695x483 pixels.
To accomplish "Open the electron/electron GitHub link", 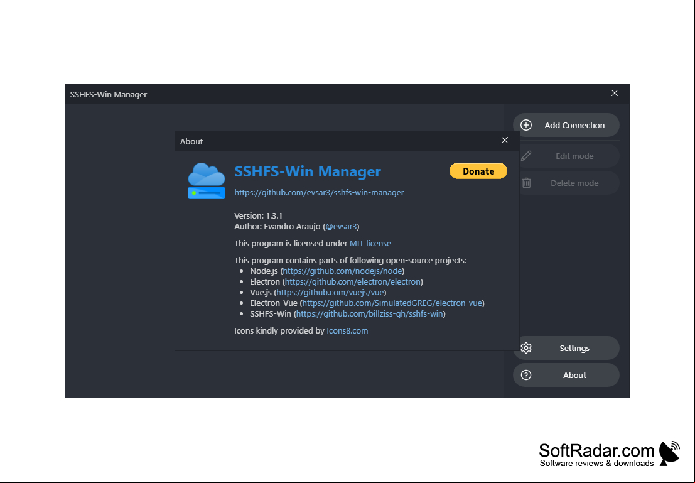I will [x=353, y=281].
